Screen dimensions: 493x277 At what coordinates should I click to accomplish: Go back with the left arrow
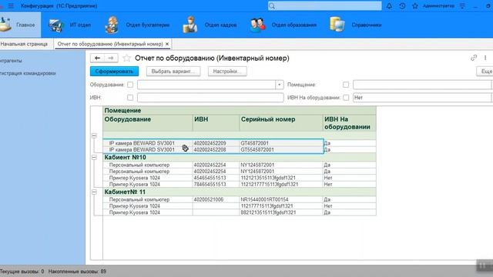98,58
